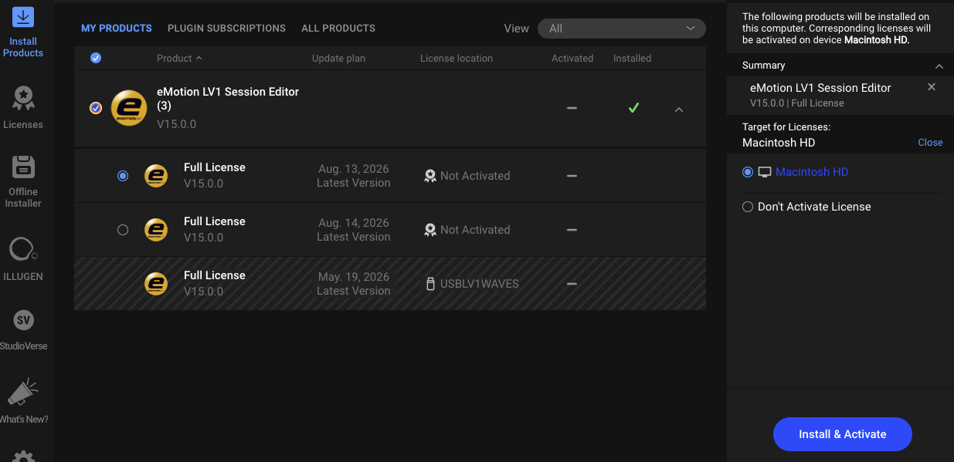Click the Install & Activate button
The width and height of the screenshot is (954, 462).
[x=843, y=434]
